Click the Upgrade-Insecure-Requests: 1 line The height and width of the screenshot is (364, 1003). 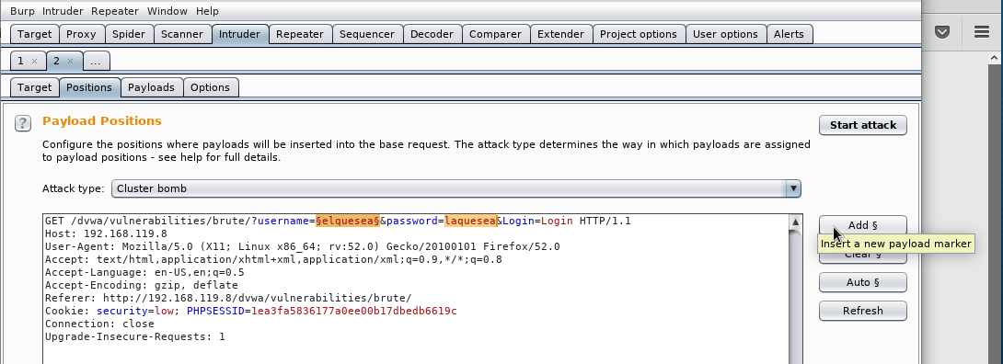click(135, 336)
